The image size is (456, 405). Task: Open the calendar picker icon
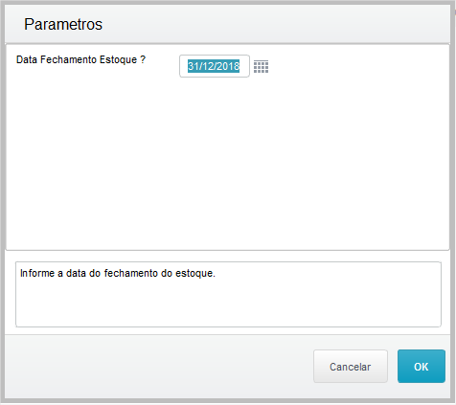pos(261,66)
